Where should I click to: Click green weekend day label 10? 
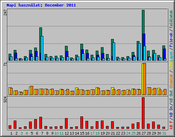coord(56,133)
